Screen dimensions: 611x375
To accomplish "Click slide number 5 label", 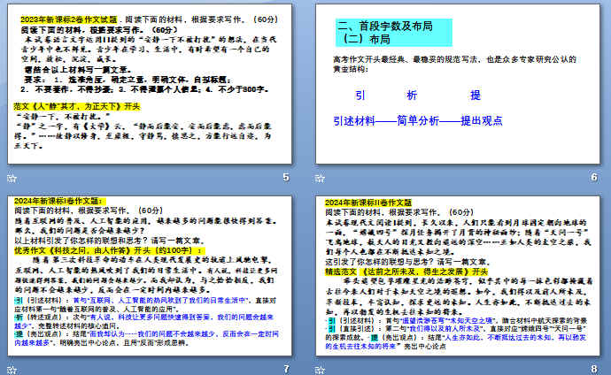I will pos(285,178).
